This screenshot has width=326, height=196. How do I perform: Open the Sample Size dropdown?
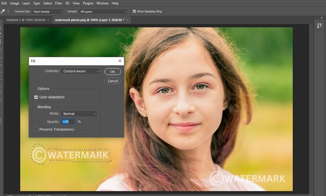pyautogui.click(x=47, y=12)
